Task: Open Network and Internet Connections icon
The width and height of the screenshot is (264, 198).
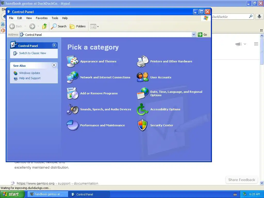Action: tap(72, 77)
